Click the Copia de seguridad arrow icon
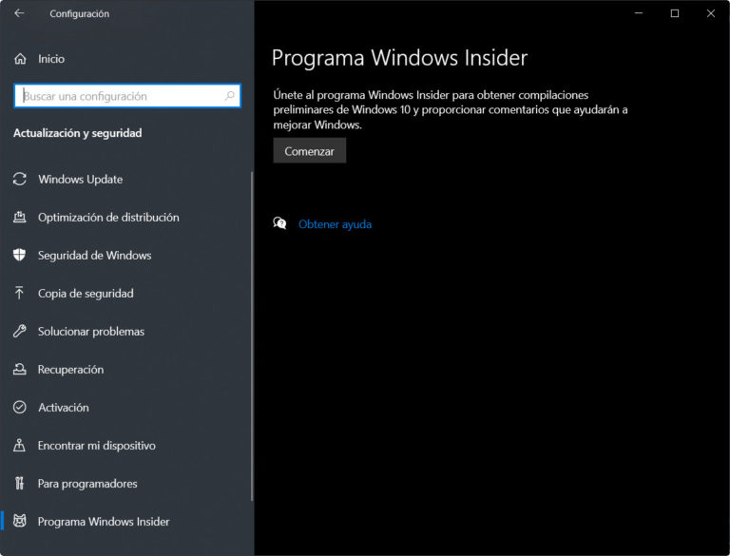 click(x=19, y=293)
